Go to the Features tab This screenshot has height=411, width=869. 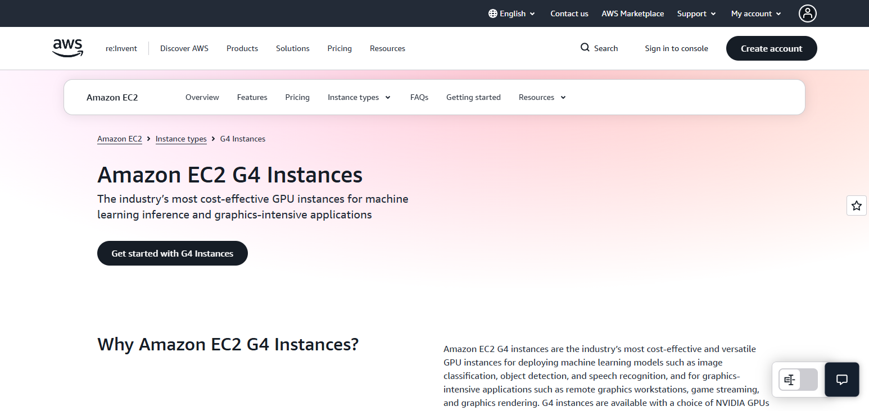(252, 97)
